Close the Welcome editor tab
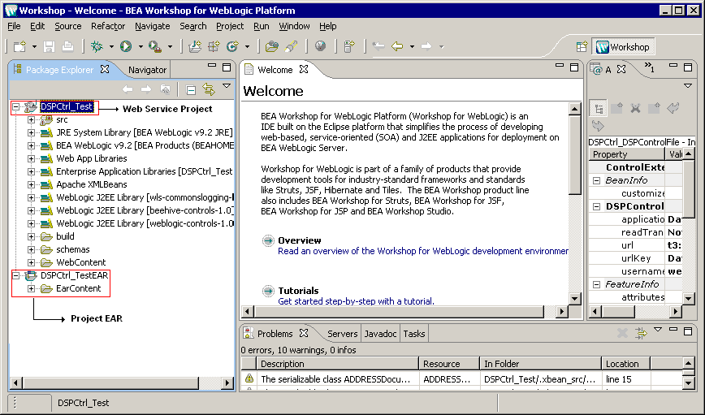This screenshot has width=705, height=415. [x=304, y=69]
